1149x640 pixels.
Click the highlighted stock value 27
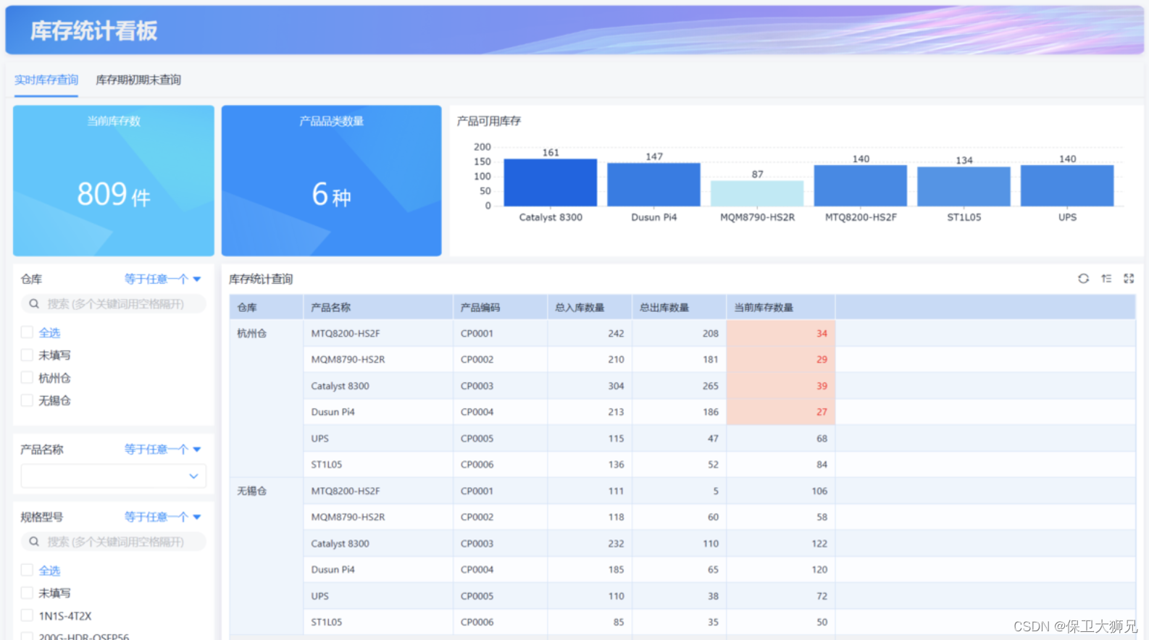[822, 412]
